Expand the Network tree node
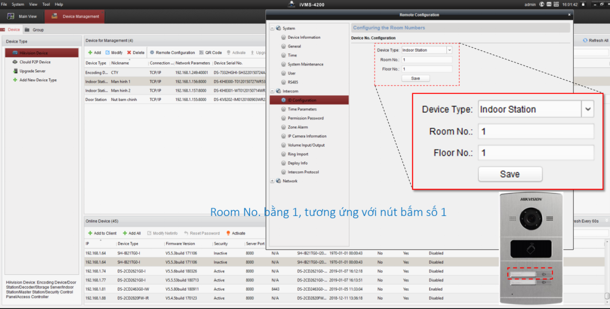 click(x=272, y=181)
